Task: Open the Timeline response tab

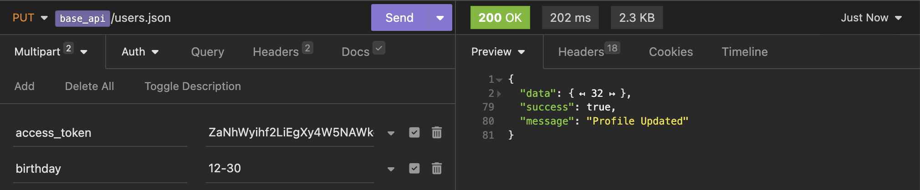Action: click(744, 52)
